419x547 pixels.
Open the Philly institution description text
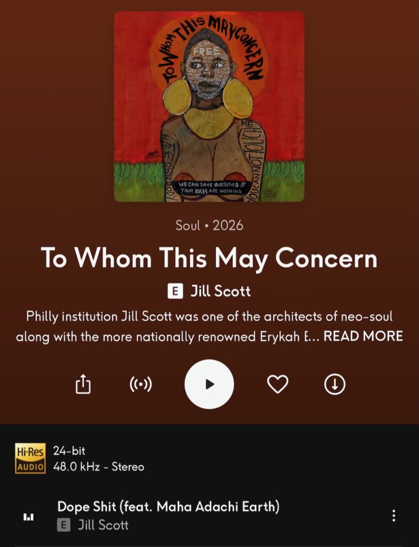click(x=209, y=326)
